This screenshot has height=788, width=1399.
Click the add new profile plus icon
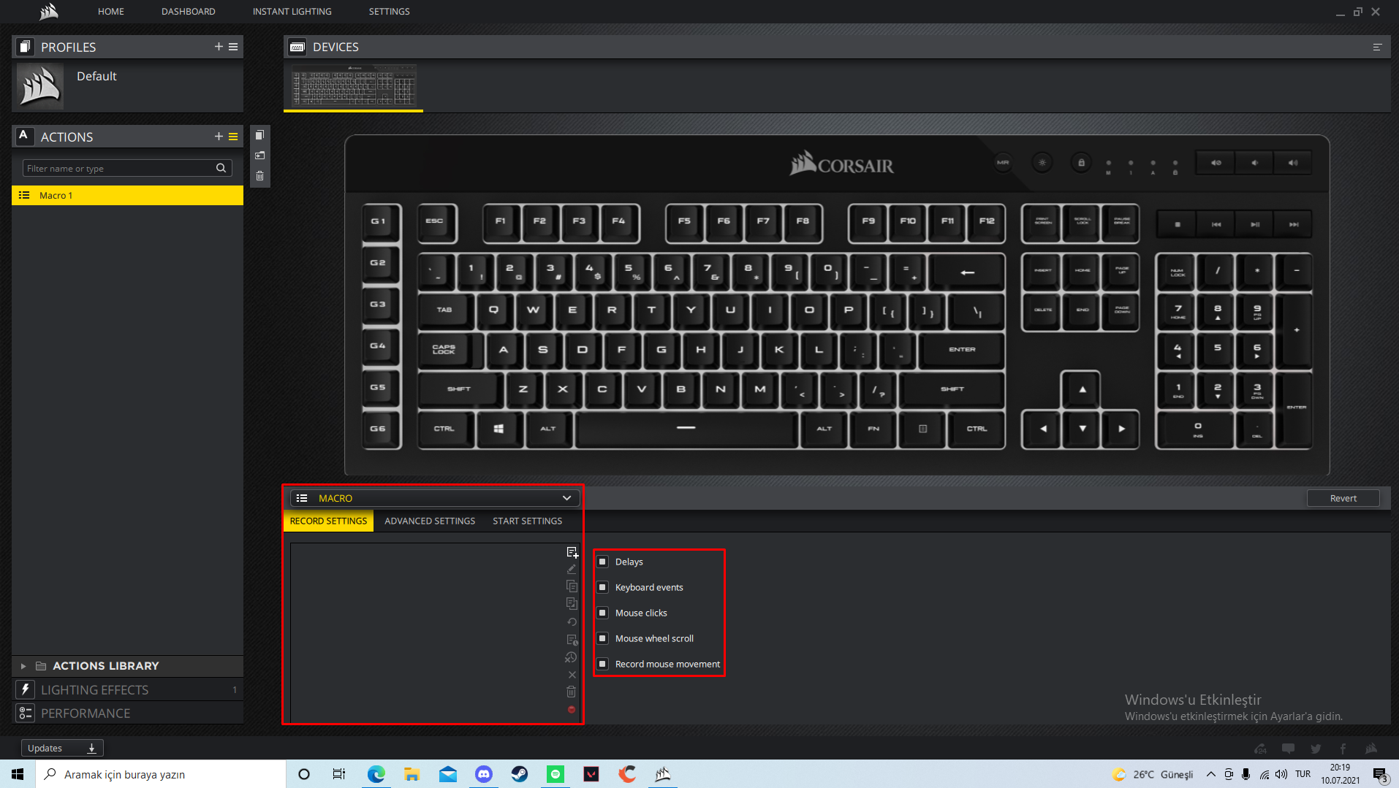click(x=219, y=47)
